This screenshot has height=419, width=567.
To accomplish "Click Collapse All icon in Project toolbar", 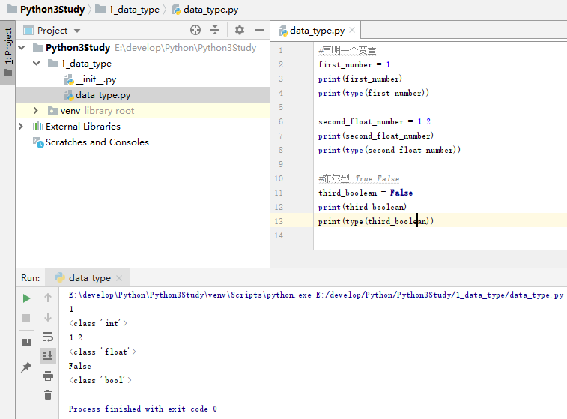I will click(215, 30).
